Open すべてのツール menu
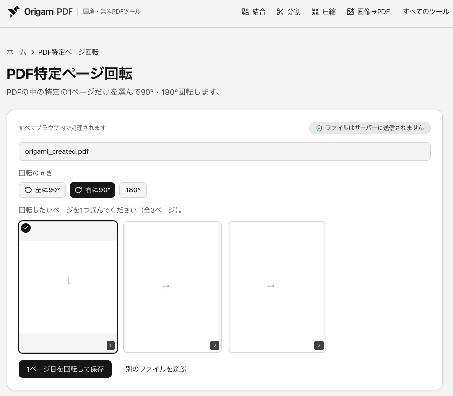The height and width of the screenshot is (396, 453). (426, 12)
